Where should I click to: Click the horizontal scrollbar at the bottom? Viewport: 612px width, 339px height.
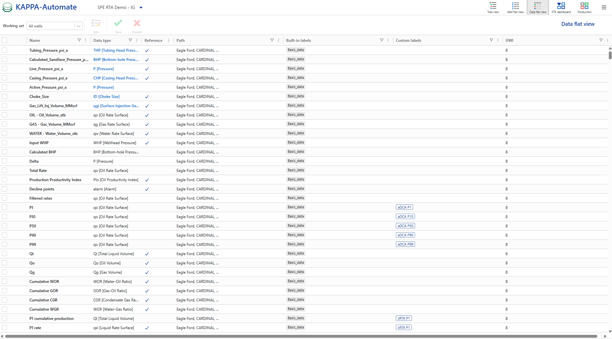[256, 336]
